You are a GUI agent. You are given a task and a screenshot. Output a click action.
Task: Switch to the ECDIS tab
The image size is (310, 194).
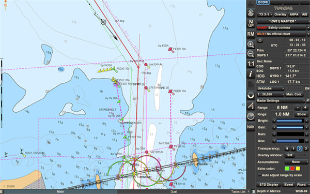(263, 3)
